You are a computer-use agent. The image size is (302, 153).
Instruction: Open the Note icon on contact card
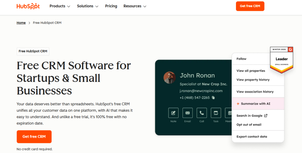click(x=173, y=113)
